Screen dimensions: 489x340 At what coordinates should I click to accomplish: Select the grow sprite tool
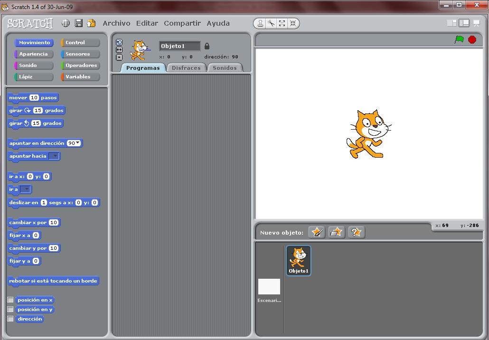point(282,23)
